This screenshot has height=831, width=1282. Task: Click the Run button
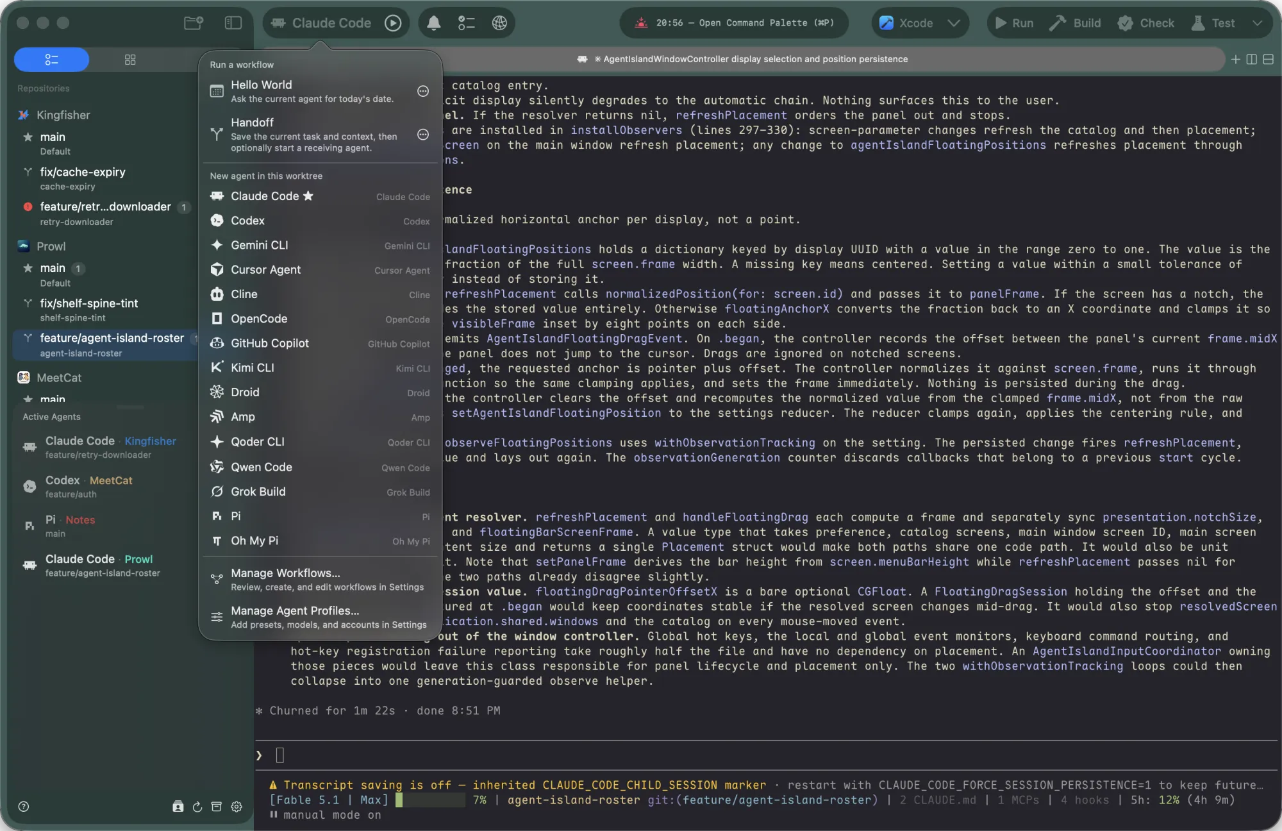click(1014, 23)
